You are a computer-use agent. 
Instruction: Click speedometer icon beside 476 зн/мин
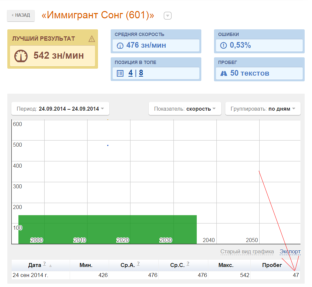pos(120,46)
